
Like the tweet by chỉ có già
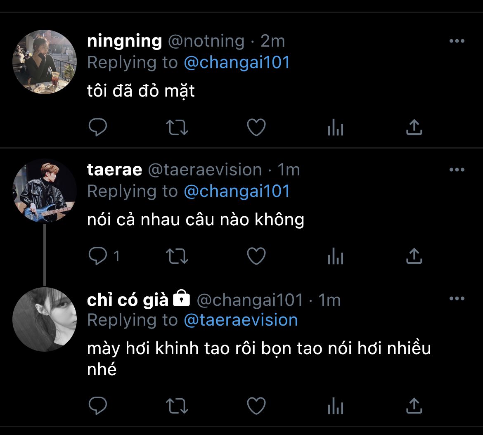256,406
